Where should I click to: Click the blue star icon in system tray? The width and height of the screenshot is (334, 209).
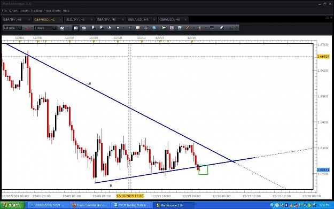(314, 205)
